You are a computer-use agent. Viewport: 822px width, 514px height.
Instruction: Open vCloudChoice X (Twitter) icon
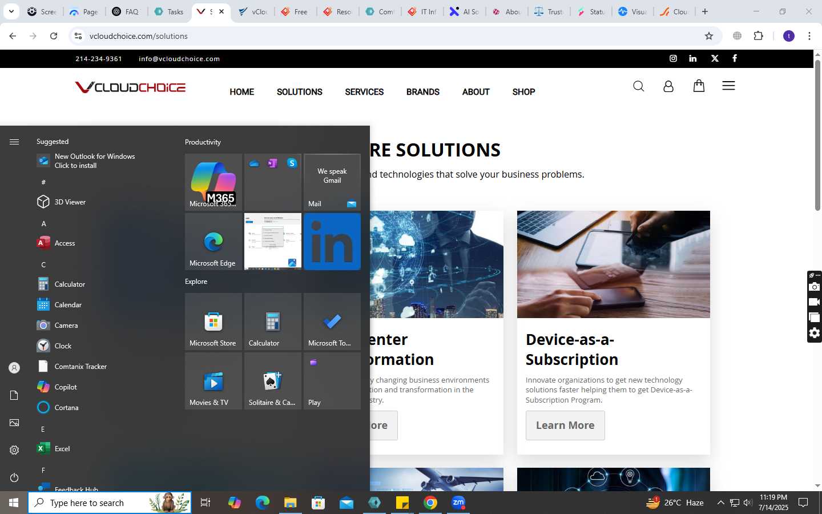(x=715, y=58)
